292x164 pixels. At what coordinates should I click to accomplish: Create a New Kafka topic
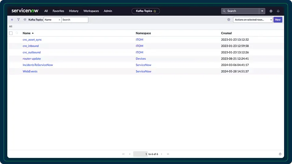278,20
